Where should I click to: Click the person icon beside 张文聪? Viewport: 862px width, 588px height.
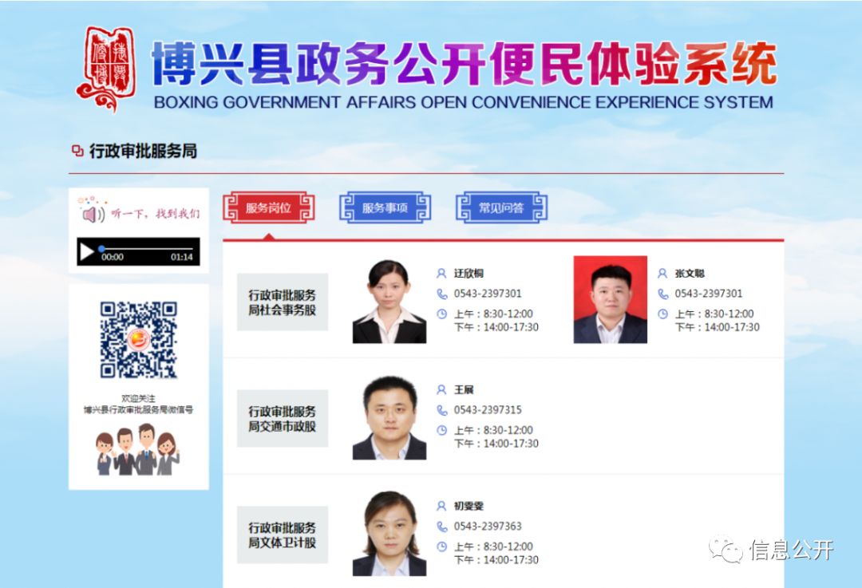click(662, 273)
